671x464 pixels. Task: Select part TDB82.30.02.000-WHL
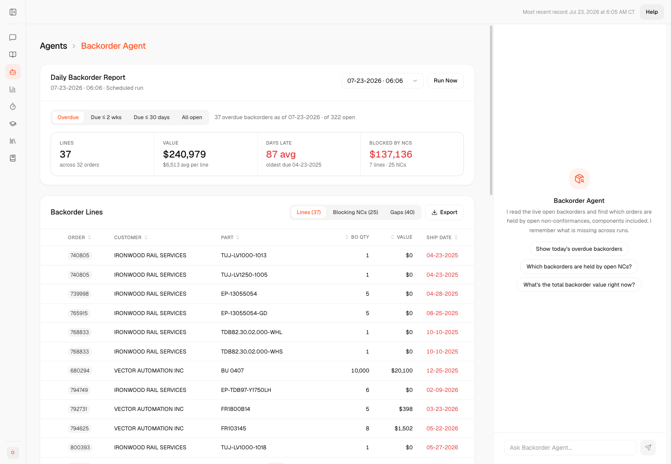coord(252,332)
